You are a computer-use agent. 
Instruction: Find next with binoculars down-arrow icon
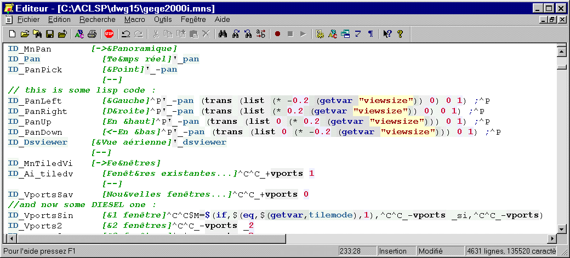248,34
